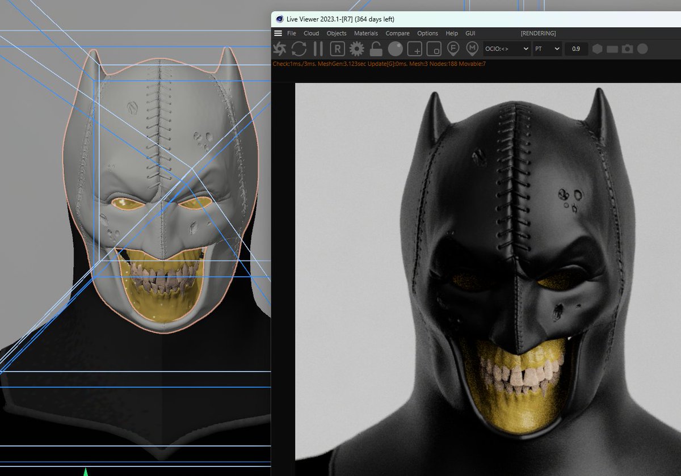Open render settings gear icon
681x476 pixels.
coord(356,49)
